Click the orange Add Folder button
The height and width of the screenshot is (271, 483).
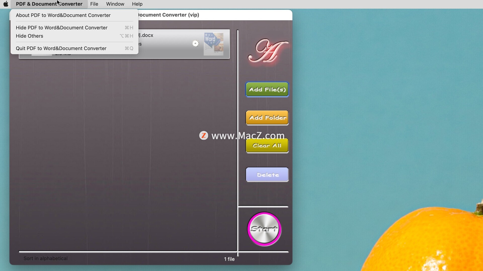click(267, 118)
